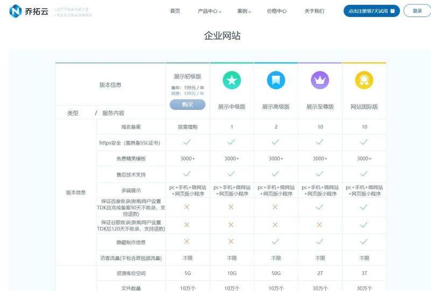Select the 展示高级版 plan title
Image resolution: width=431 pixels, height=291 pixels.
(x=276, y=107)
